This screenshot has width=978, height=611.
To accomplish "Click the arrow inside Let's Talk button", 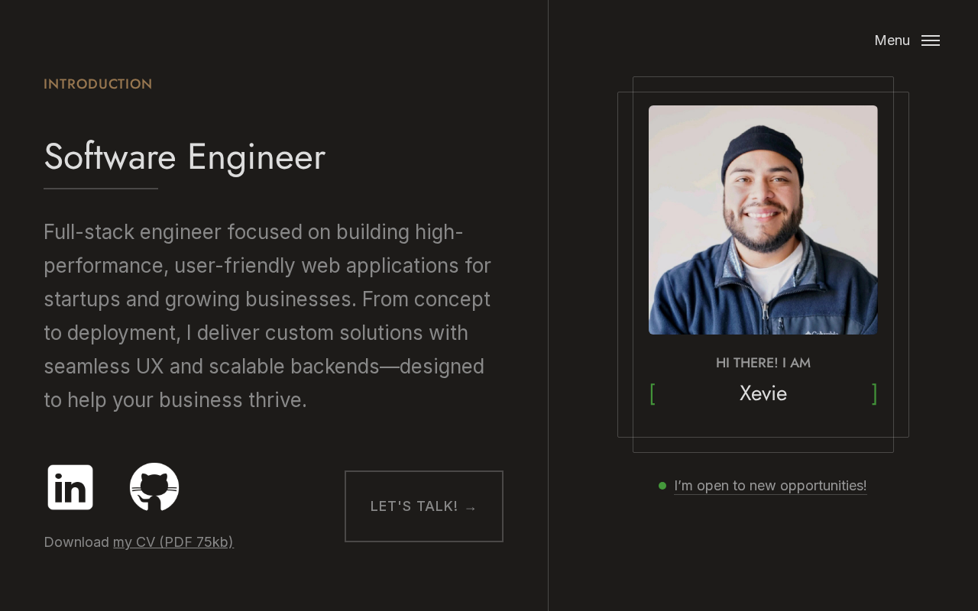I will (471, 507).
